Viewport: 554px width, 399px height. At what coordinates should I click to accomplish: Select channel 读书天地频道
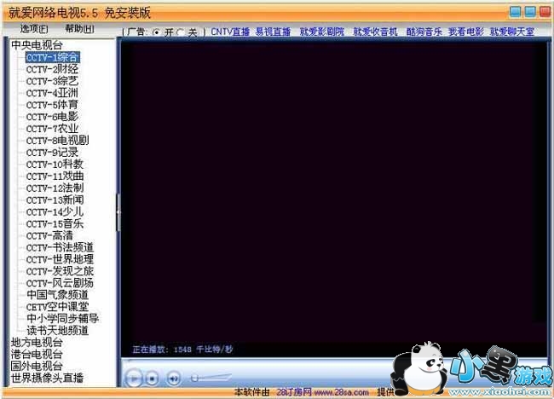click(x=58, y=331)
